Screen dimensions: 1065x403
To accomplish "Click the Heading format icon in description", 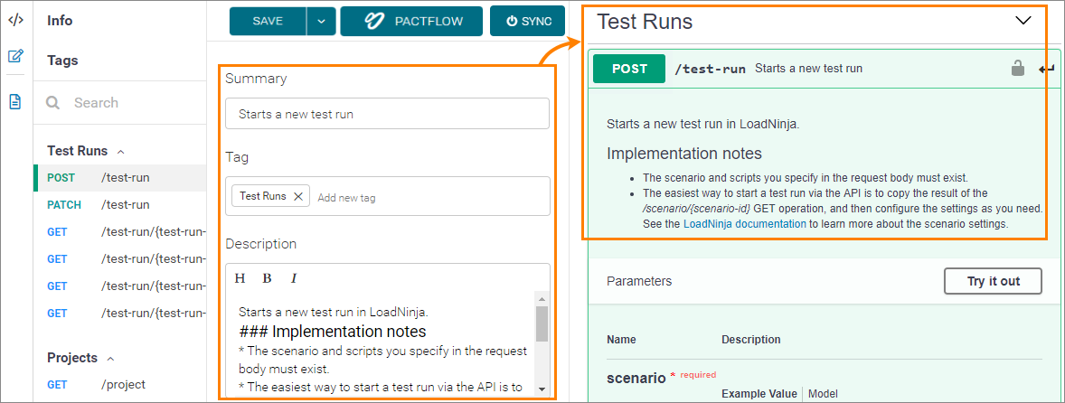I will coord(240,278).
